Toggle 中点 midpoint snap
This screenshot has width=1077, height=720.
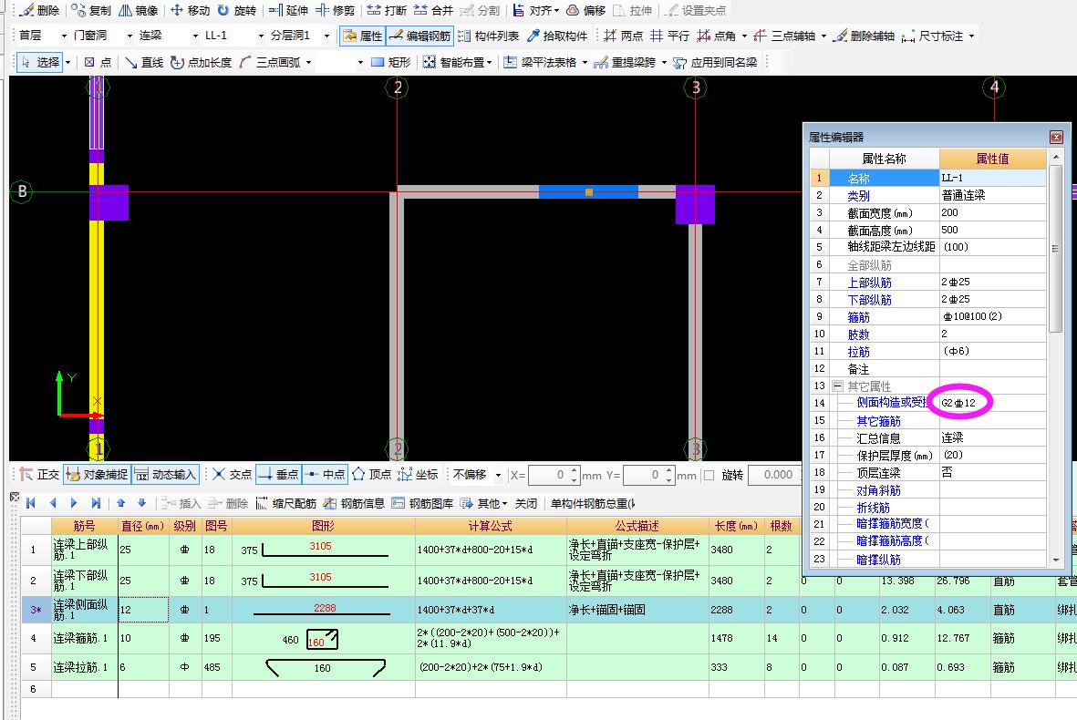[x=325, y=474]
